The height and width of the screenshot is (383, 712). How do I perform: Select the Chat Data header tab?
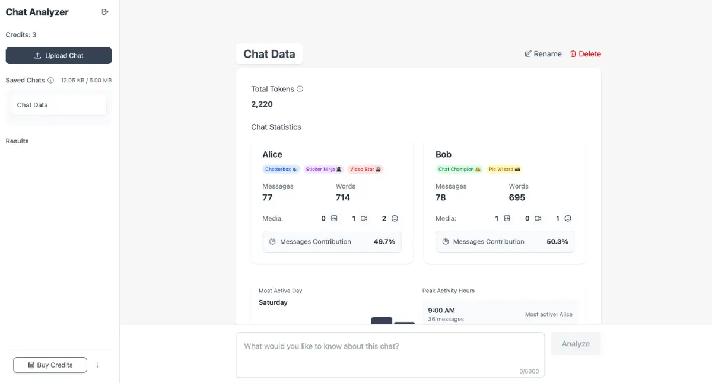point(269,53)
